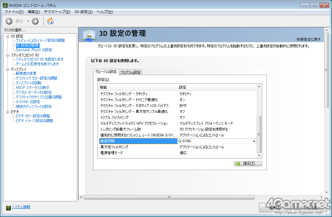Open the システム情報 link
This screenshot has width=332, height=217.
(21, 207)
